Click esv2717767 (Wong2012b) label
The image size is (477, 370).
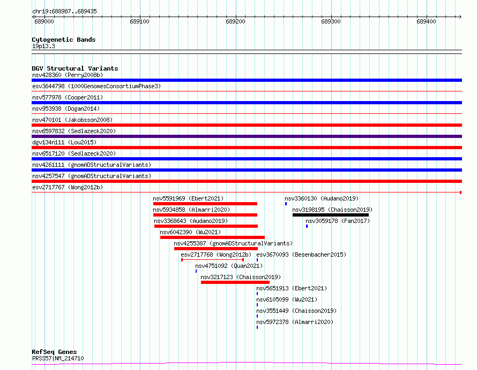68,187
